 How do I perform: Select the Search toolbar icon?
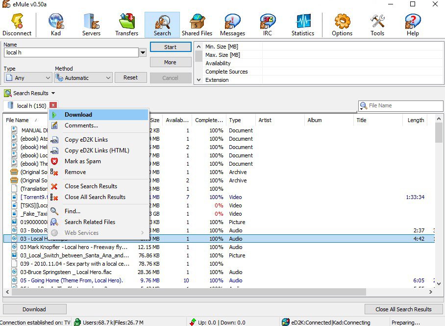click(x=162, y=25)
